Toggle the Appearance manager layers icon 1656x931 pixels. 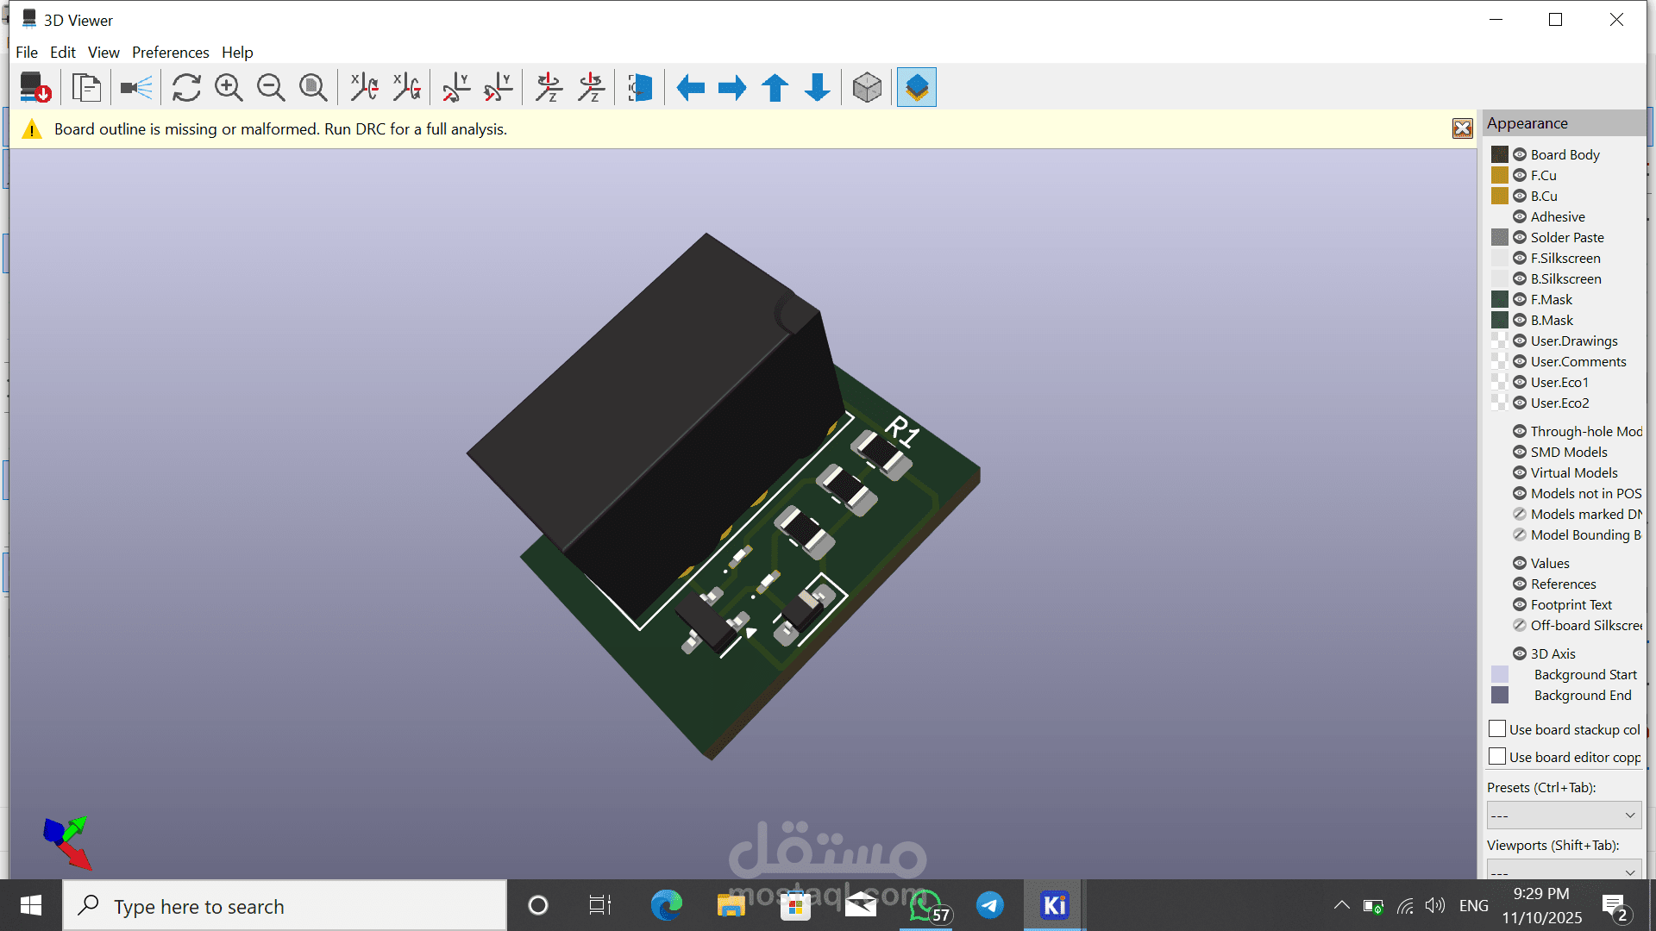(x=916, y=87)
